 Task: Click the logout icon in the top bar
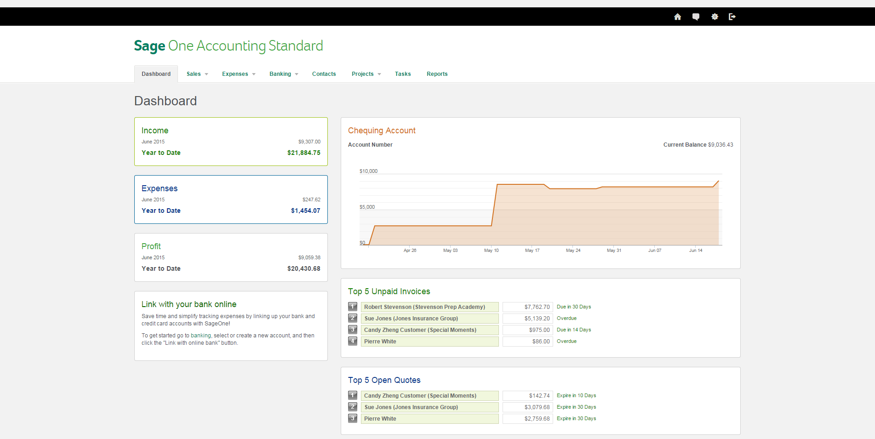click(732, 17)
